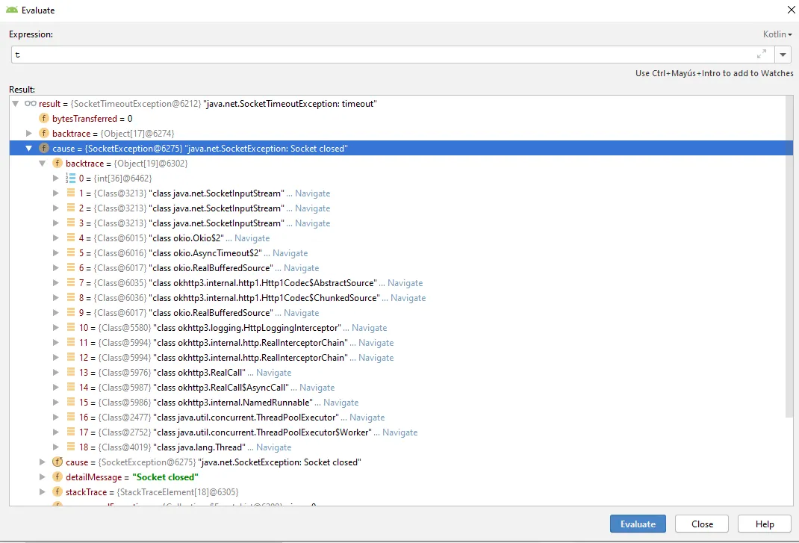
Task: Open the expression history dropdown arrow
Action: (783, 54)
